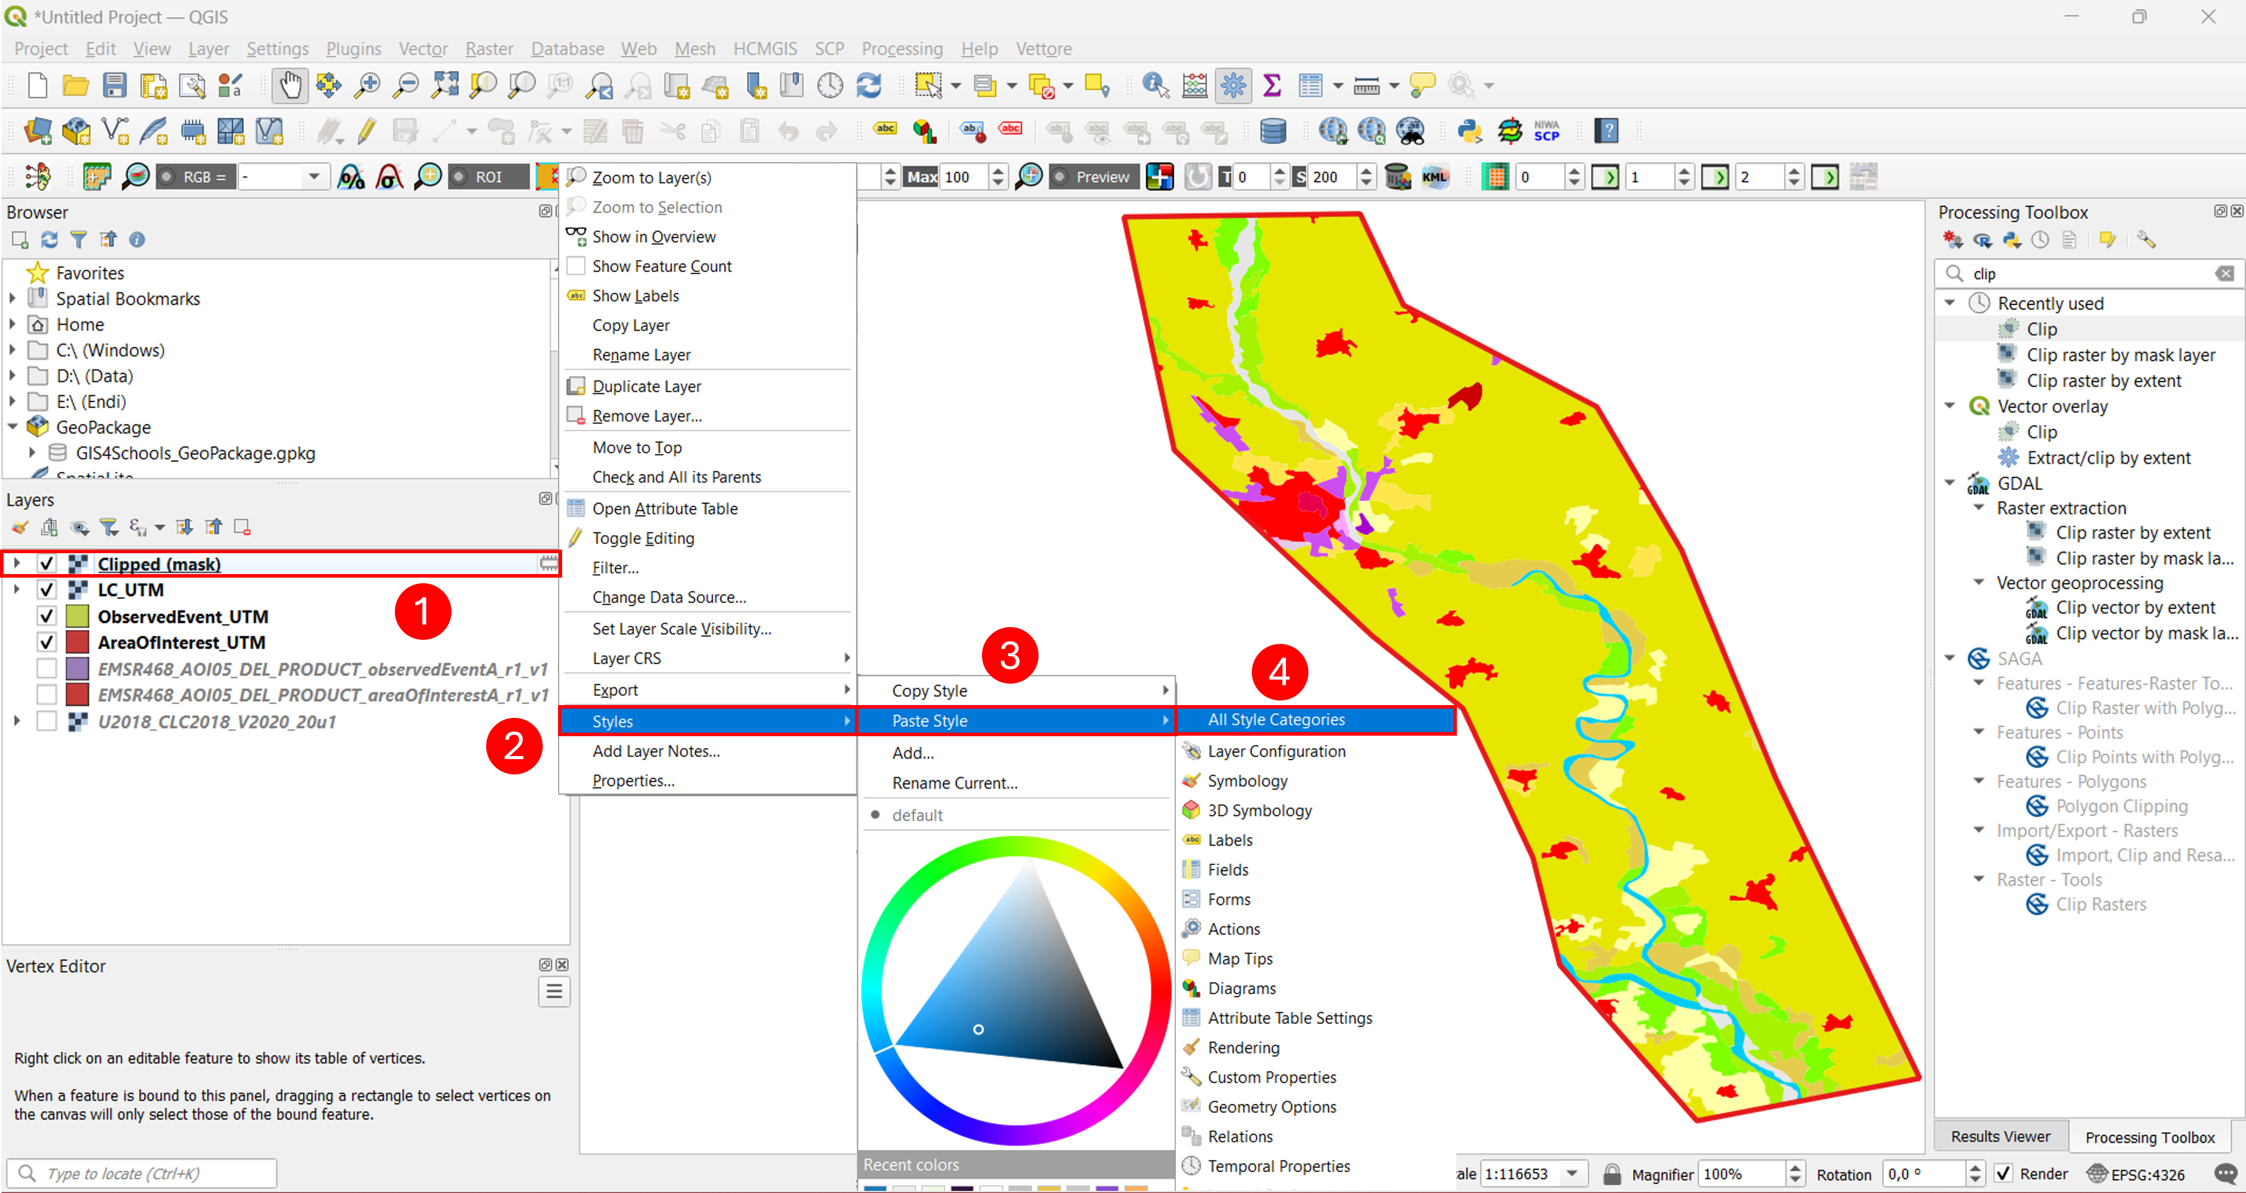Image resolution: width=2246 pixels, height=1193 pixels.
Task: Click the Refresh icon in the toolbar
Action: 869,86
